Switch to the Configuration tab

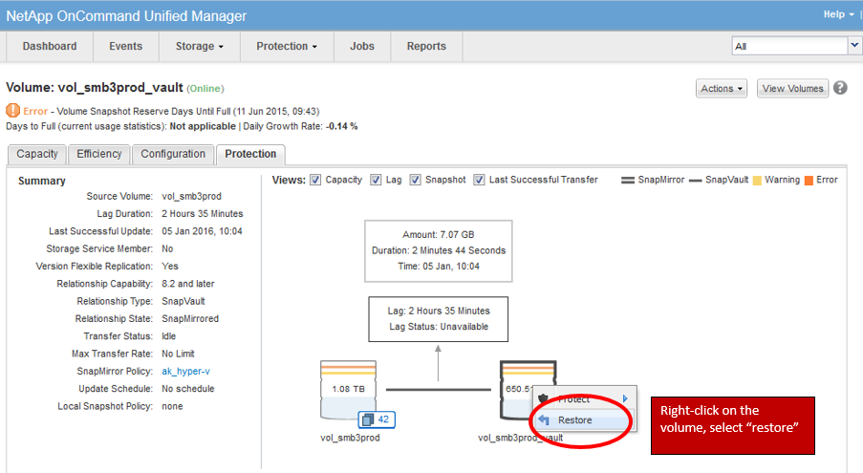(173, 154)
